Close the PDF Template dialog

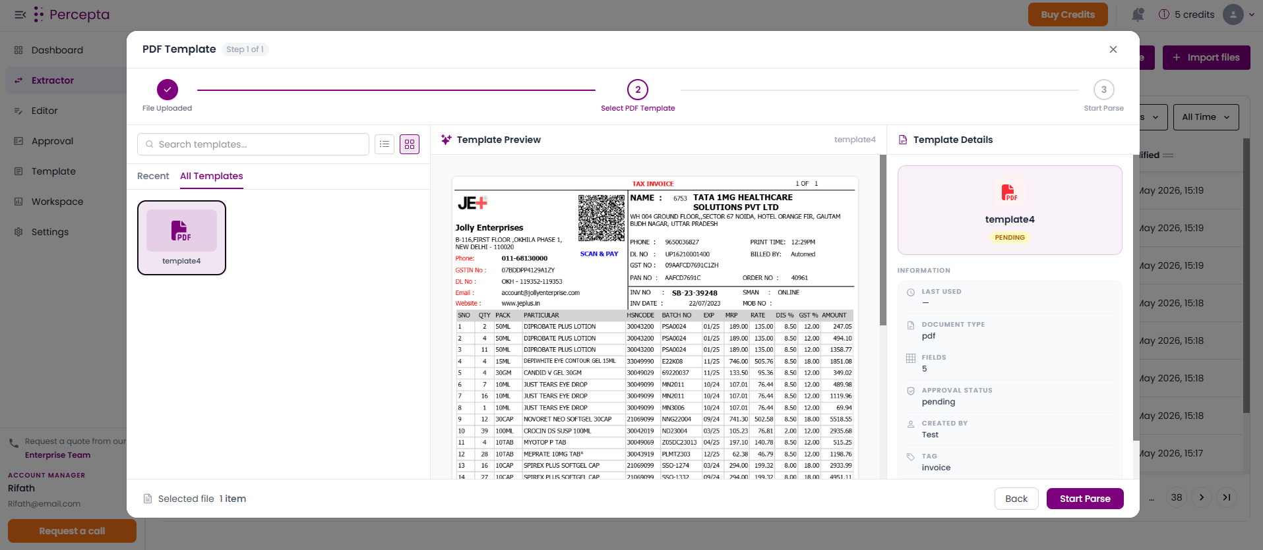[x=1113, y=49]
